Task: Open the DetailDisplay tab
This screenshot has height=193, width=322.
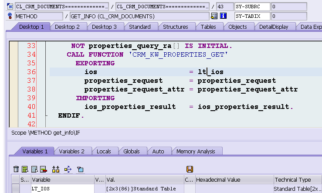Action: point(274,27)
